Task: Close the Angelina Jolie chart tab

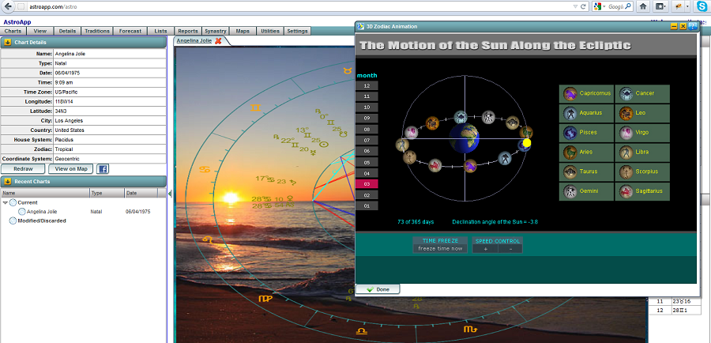Action: (218, 40)
